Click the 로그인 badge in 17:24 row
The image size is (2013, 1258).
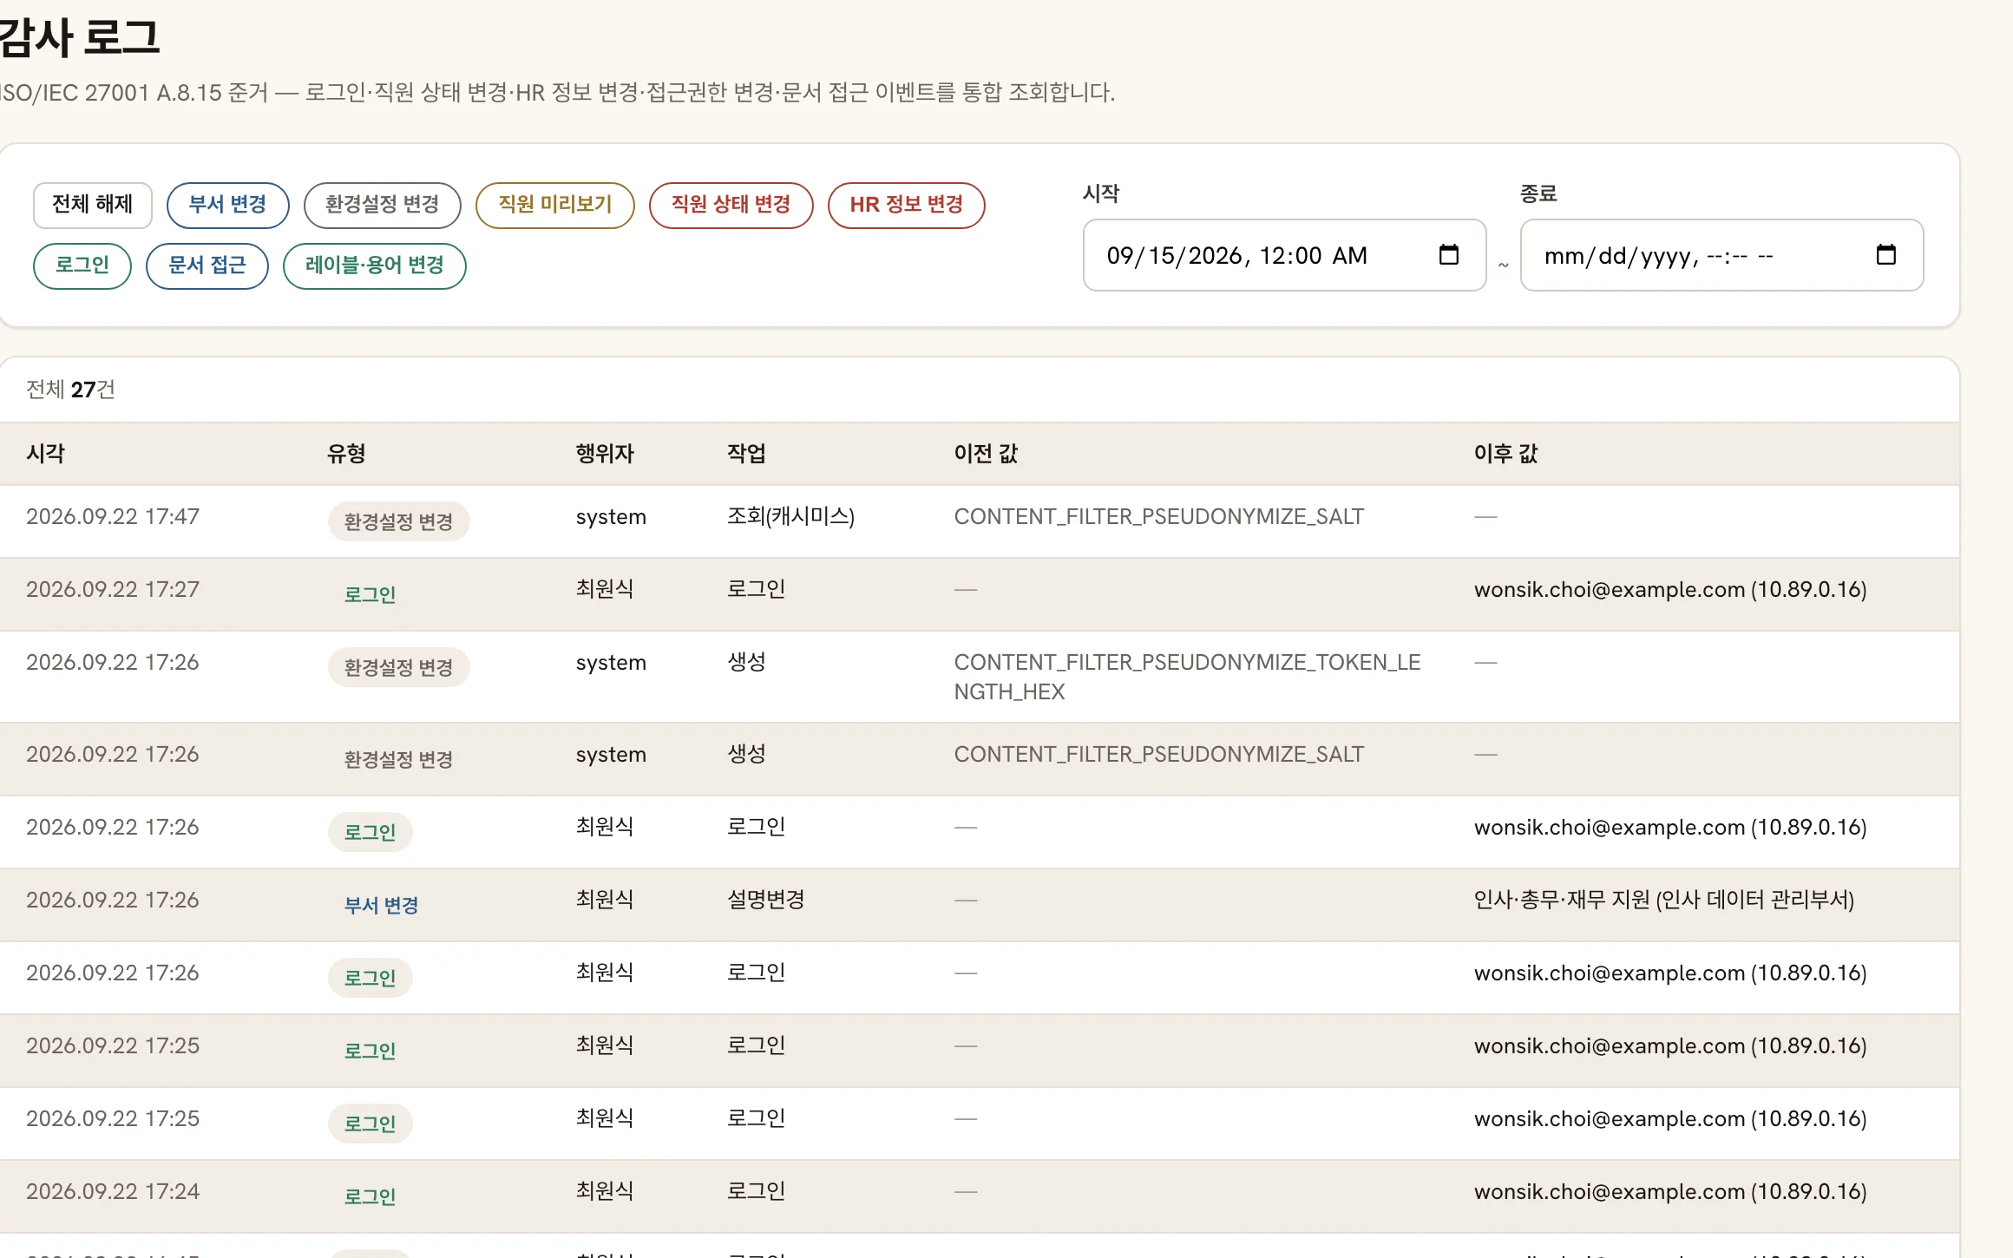[x=370, y=1196]
